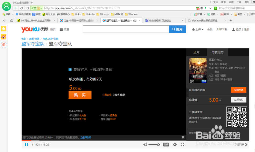Switch to the 付费信息 tab
The image size is (255, 152).
(218, 52)
